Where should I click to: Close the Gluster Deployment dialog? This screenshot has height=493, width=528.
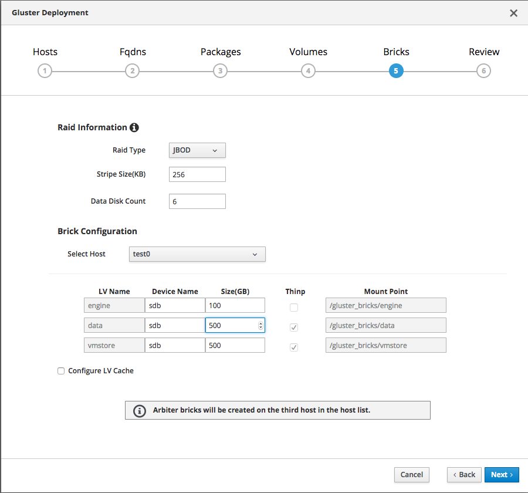click(x=513, y=13)
